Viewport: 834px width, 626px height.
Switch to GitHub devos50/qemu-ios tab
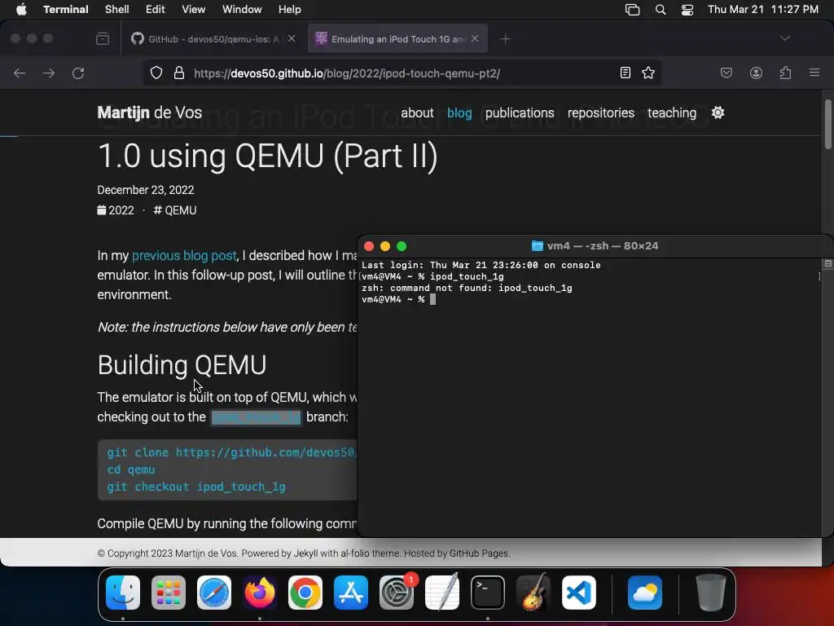point(213,39)
